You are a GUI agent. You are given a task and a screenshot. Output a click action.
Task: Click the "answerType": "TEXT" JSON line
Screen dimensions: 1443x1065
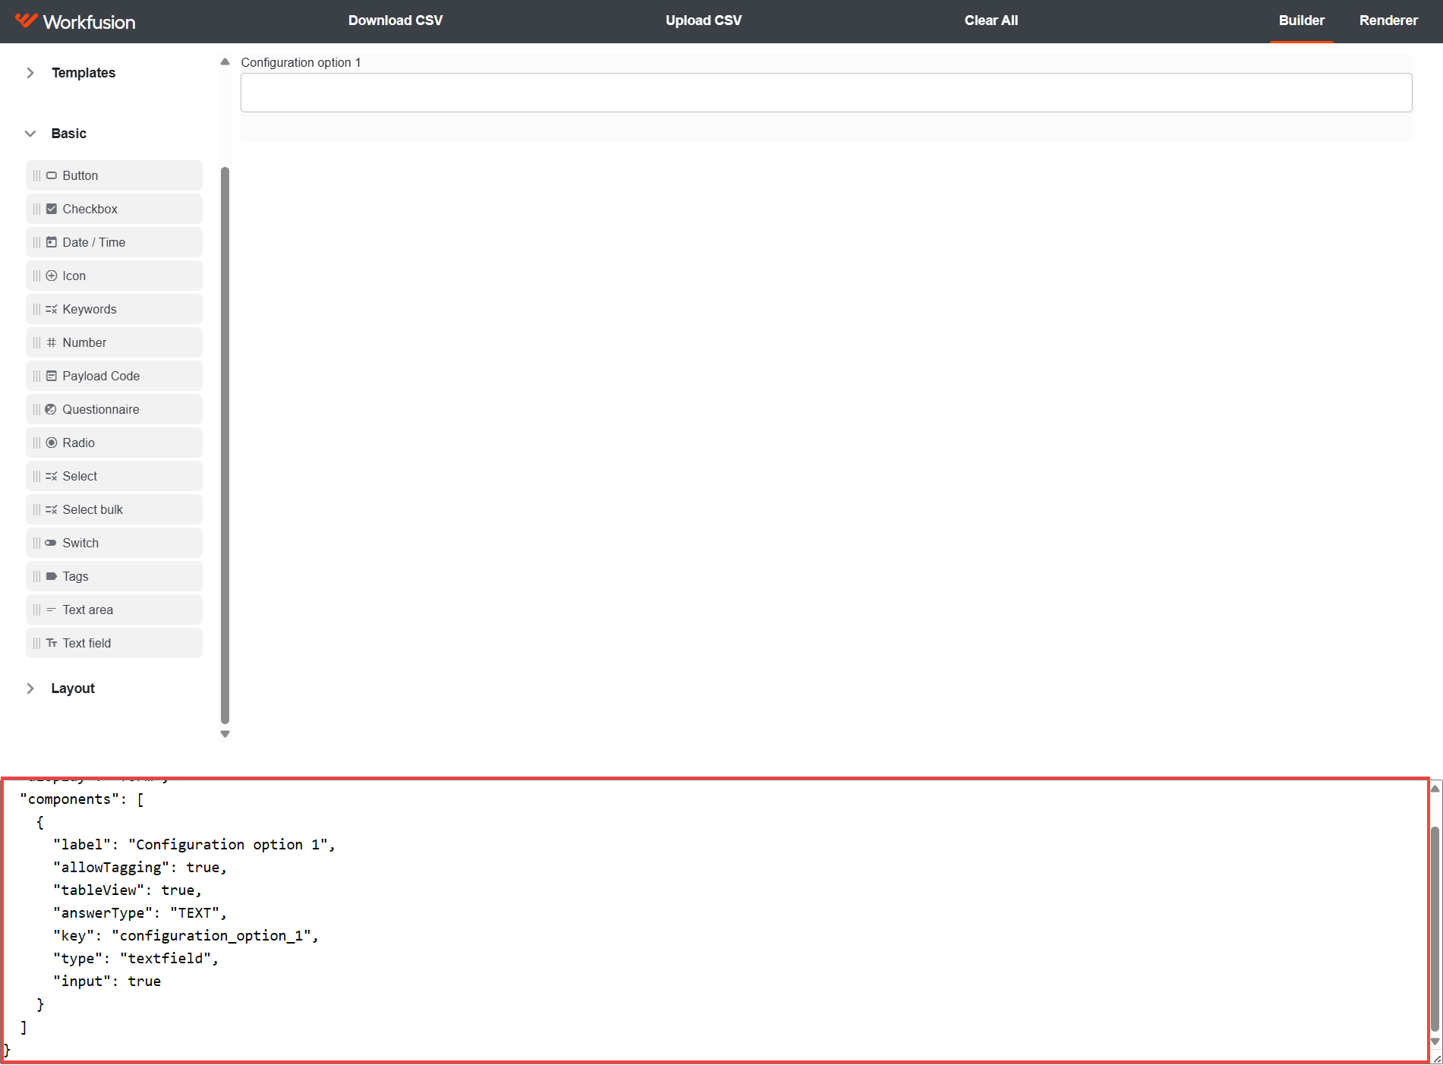tap(140, 913)
